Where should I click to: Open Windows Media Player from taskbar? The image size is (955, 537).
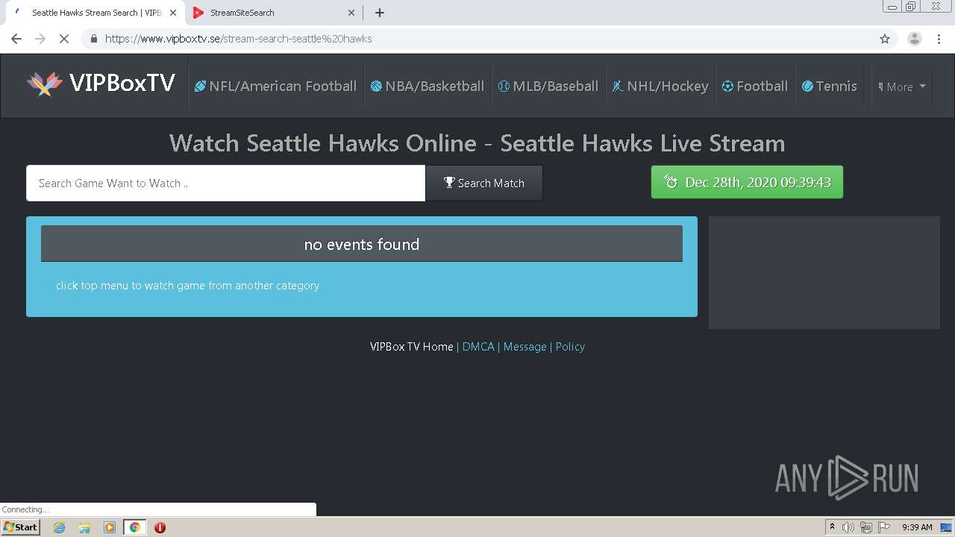point(109,527)
